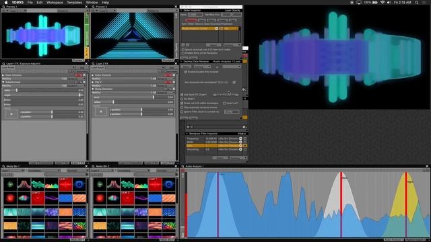Open the Apple menu
The image size is (431, 242).
coord(6,2)
